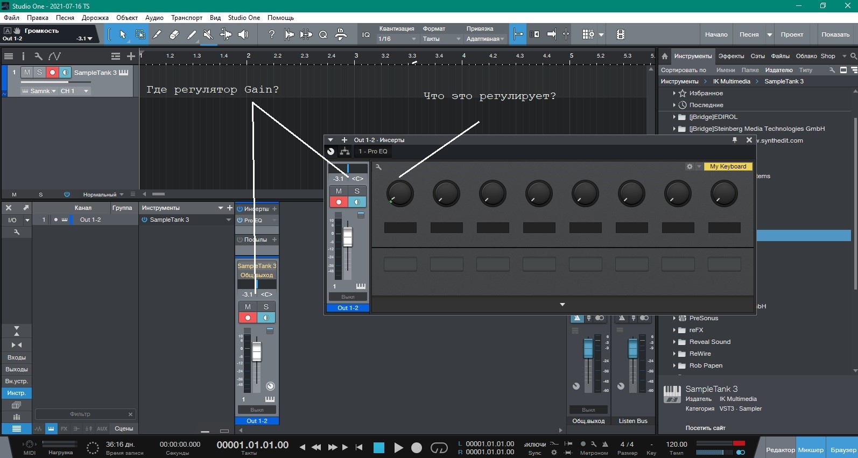858x458 pixels.
Task: Adjust the main output channel fader
Action: point(588,348)
